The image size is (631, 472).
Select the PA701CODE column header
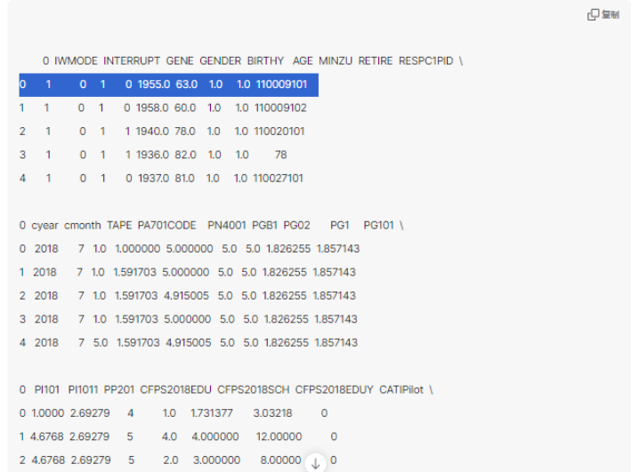pyautogui.click(x=166, y=225)
